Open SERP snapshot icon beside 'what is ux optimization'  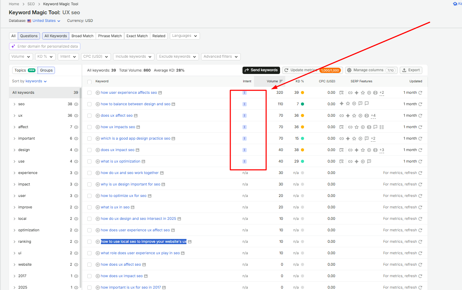143,161
